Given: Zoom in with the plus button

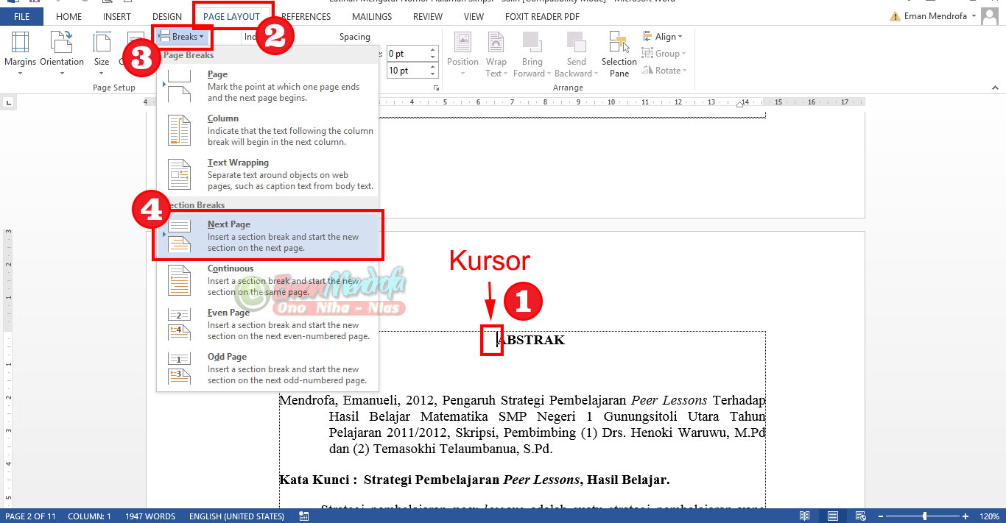Looking at the screenshot, I should (965, 516).
